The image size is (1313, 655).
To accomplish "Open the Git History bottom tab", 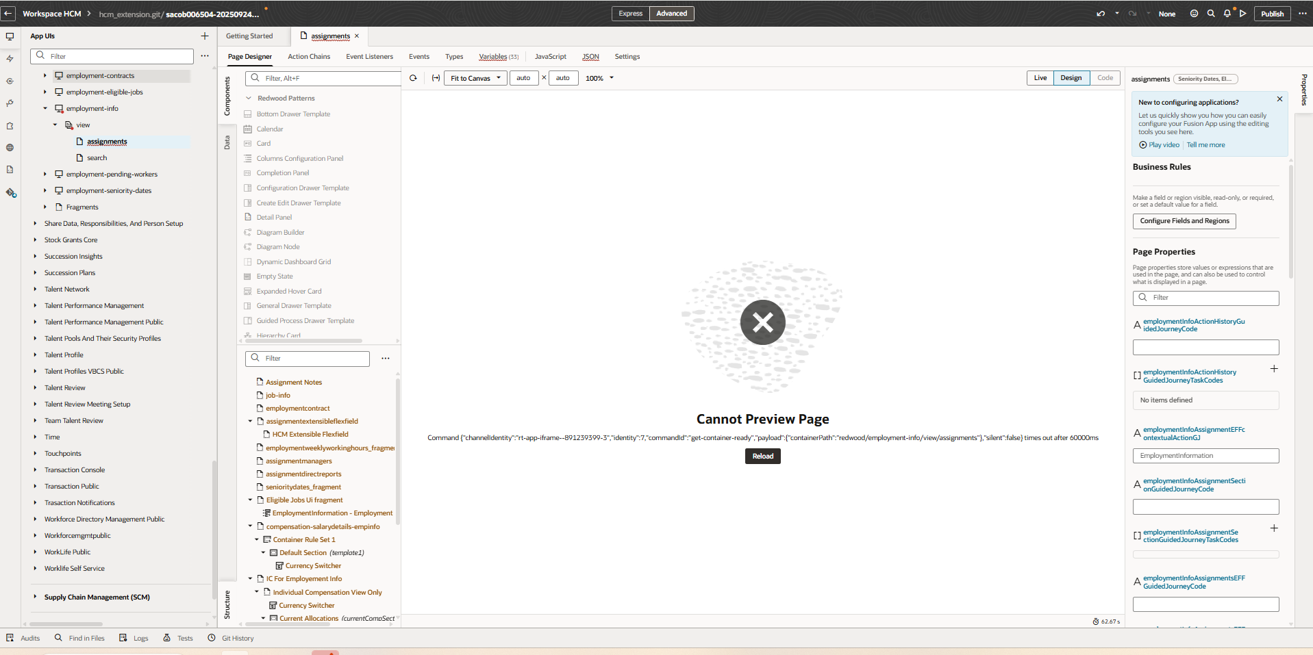I will coord(231,639).
